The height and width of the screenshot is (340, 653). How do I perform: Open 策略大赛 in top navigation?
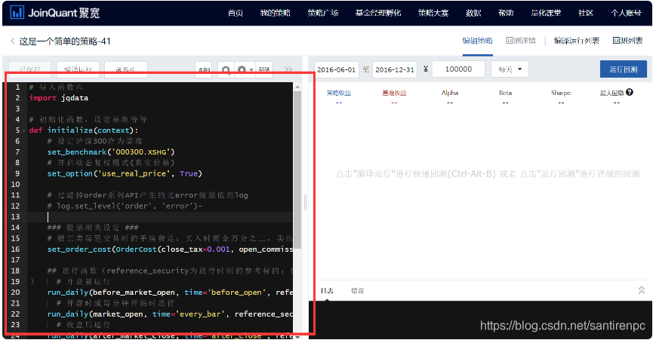pyautogui.click(x=433, y=13)
